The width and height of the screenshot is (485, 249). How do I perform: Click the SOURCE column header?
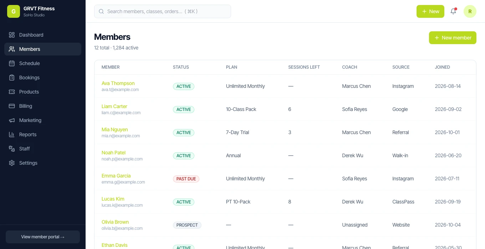(401, 67)
